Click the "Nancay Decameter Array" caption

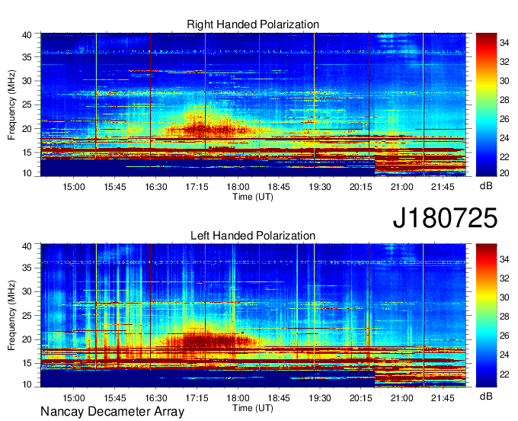[x=112, y=412]
